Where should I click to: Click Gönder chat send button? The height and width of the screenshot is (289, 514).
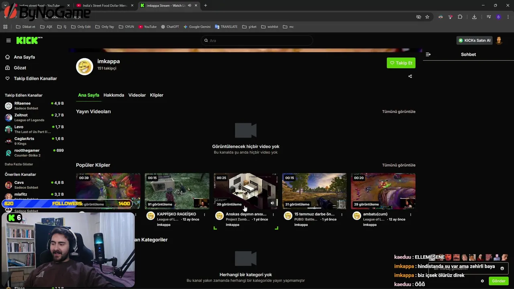(499, 281)
